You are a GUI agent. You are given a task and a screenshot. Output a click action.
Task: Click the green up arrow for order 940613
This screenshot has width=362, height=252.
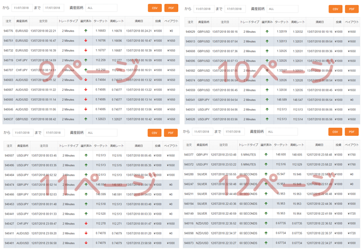pos(267,41)
